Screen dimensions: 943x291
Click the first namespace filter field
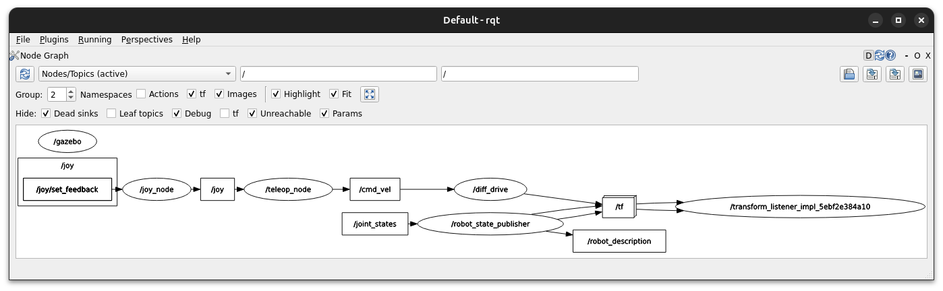(338, 74)
